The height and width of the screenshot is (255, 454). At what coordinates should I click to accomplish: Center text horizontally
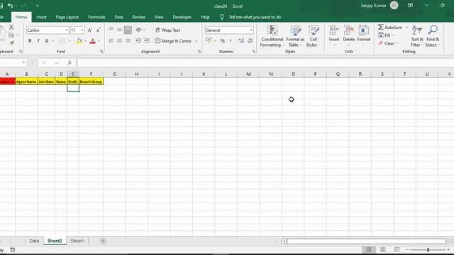click(x=119, y=41)
